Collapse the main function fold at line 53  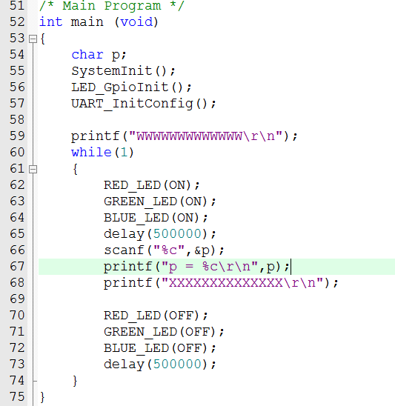[x=33, y=39]
